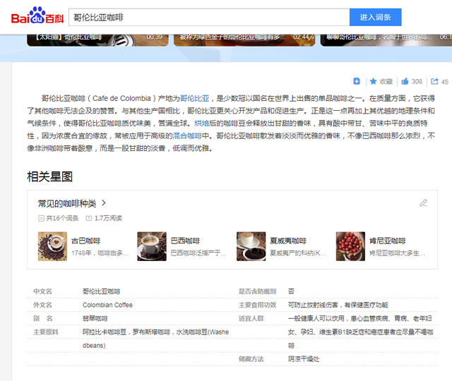452x381 pixels.
Task: Click the pencil edit icon in star map
Action: coord(423,203)
